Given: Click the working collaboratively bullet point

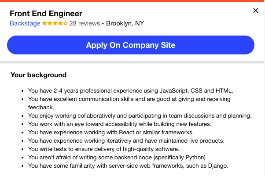Looking at the screenshot, I should click(140, 115).
